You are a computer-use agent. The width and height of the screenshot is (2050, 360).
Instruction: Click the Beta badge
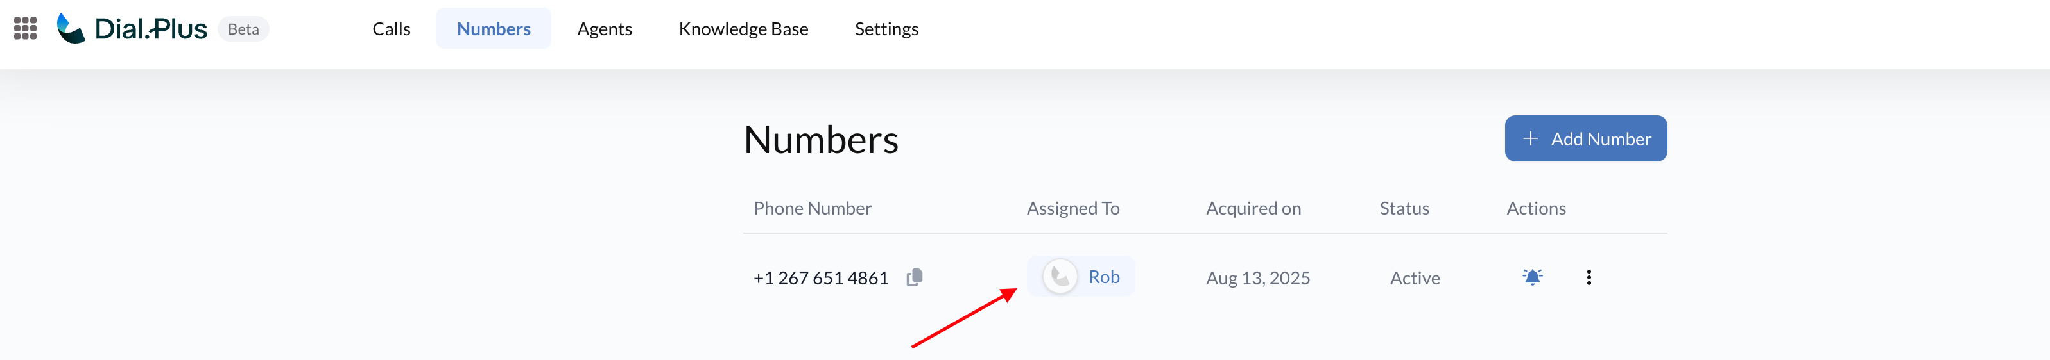point(243,29)
